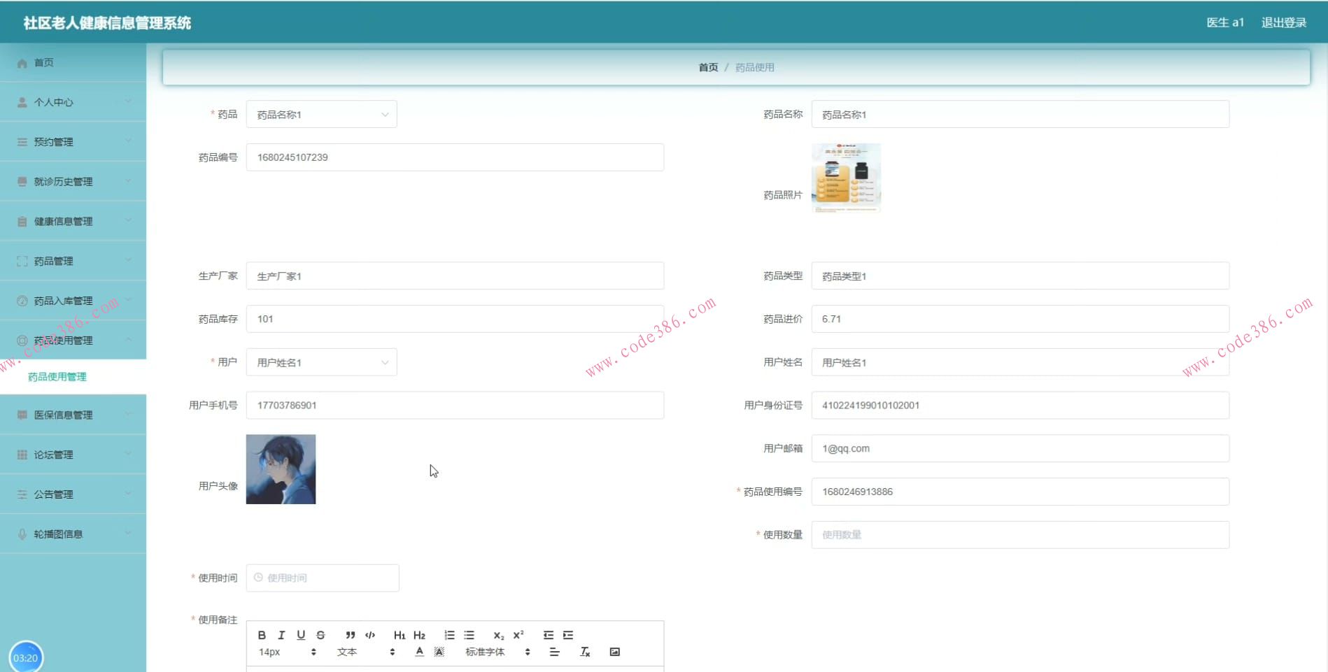Toggle underline formatting in the editor
Image resolution: width=1328 pixels, height=672 pixels.
301,635
